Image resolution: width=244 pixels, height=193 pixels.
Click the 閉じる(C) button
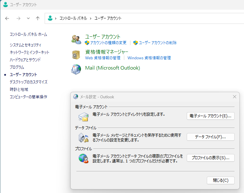[220, 180]
